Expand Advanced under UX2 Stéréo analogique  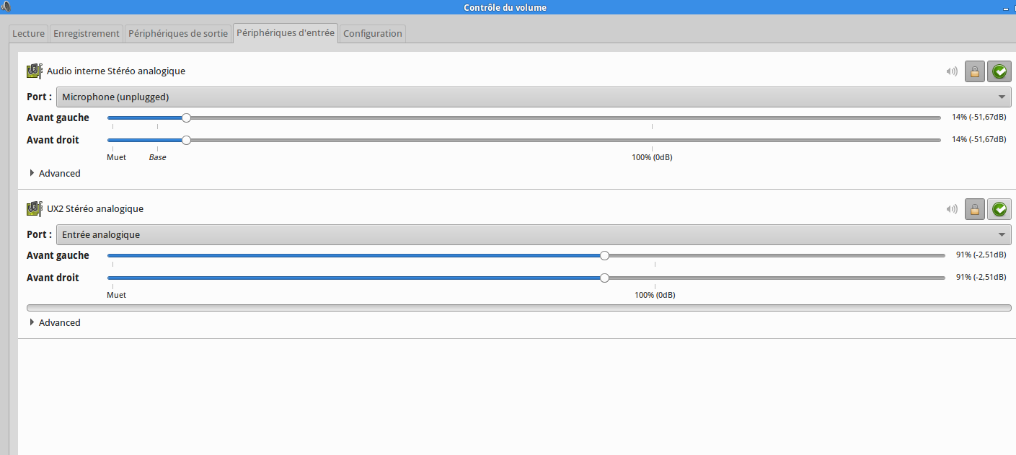[x=55, y=322]
